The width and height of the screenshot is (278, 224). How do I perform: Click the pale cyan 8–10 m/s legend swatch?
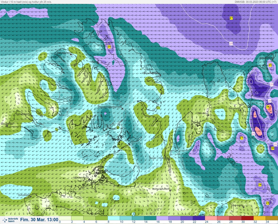point(114,218)
